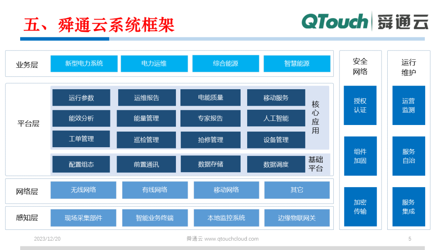Screen dimensions: 445x250
Task: Select the 能效分析 block
Action: (81, 118)
